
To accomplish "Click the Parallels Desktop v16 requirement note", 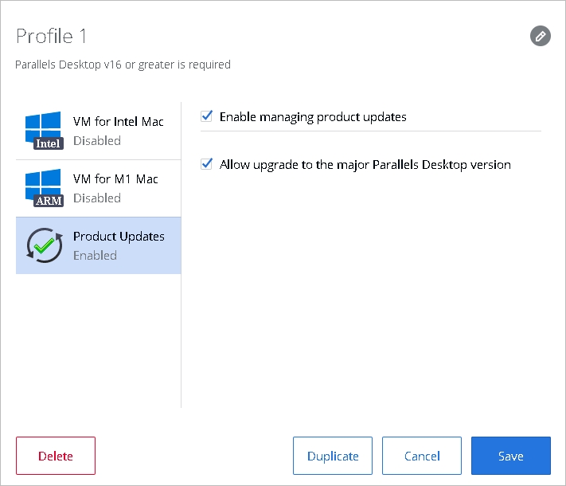I will [123, 65].
